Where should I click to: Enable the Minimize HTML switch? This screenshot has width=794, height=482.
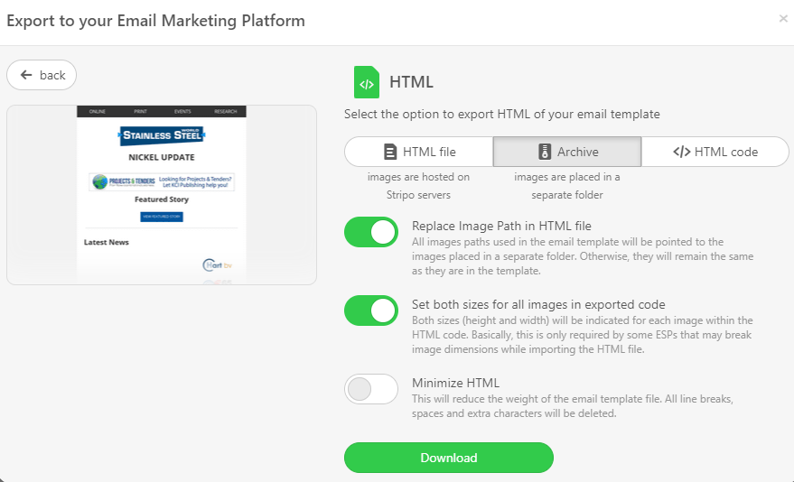pos(371,389)
